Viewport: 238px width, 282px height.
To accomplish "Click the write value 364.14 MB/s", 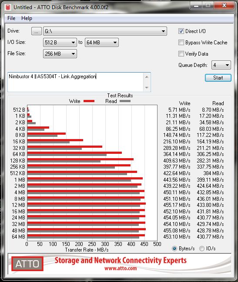I will pos(177,154).
